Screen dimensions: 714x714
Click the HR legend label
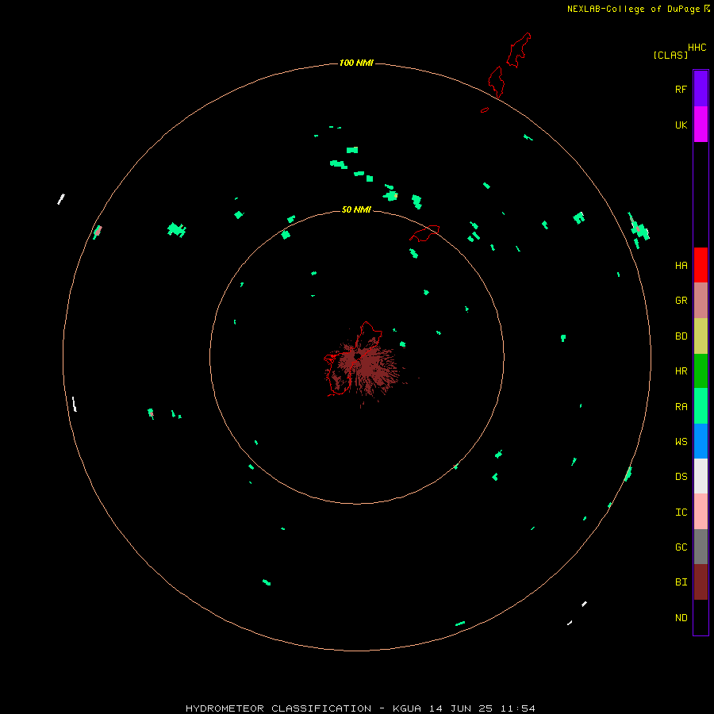pos(681,371)
